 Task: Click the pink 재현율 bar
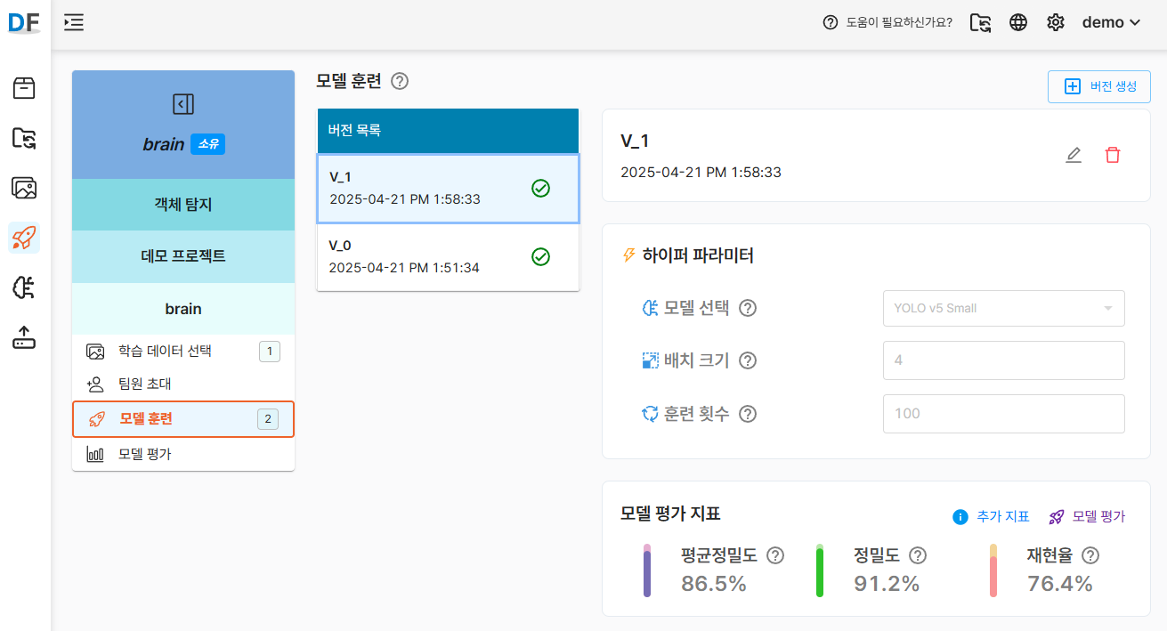pyautogui.click(x=993, y=570)
